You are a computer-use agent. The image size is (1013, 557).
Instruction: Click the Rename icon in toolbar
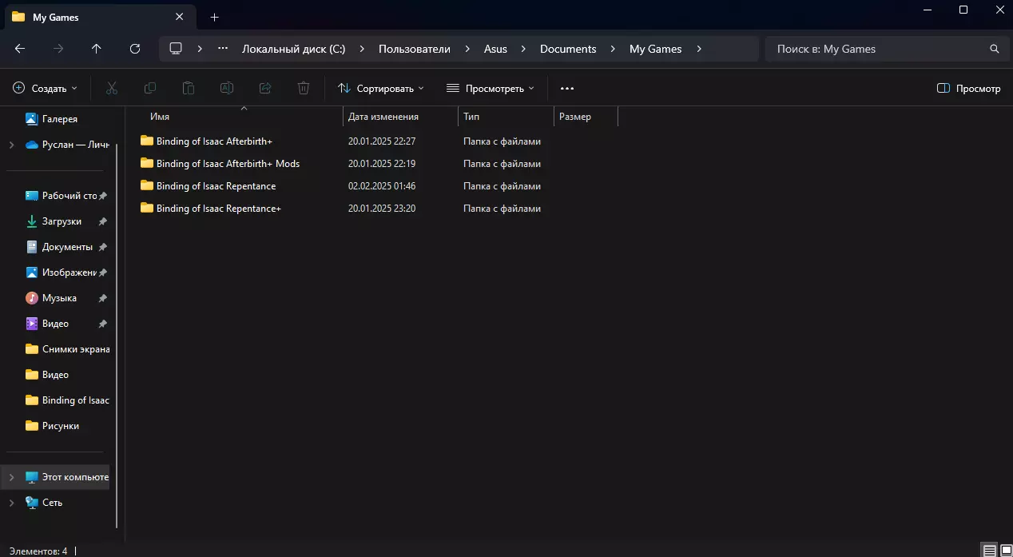click(227, 88)
